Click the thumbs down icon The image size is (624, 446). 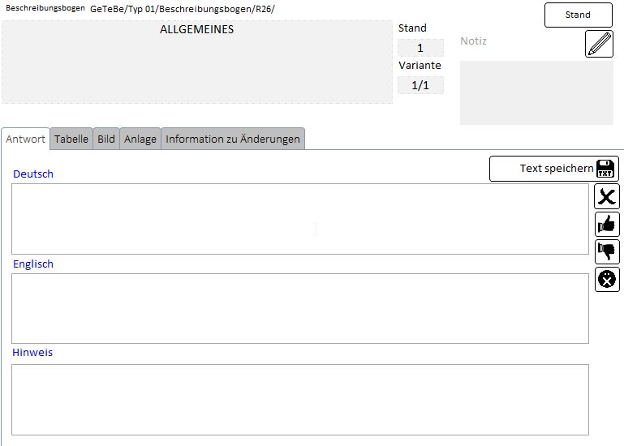click(607, 252)
